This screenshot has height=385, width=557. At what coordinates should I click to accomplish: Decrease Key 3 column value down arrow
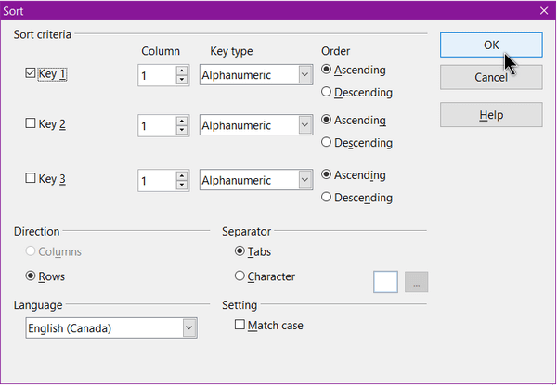pos(182,185)
